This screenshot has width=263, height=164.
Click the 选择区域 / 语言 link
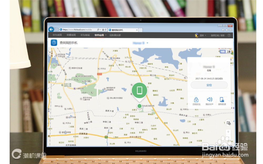tap(218, 35)
